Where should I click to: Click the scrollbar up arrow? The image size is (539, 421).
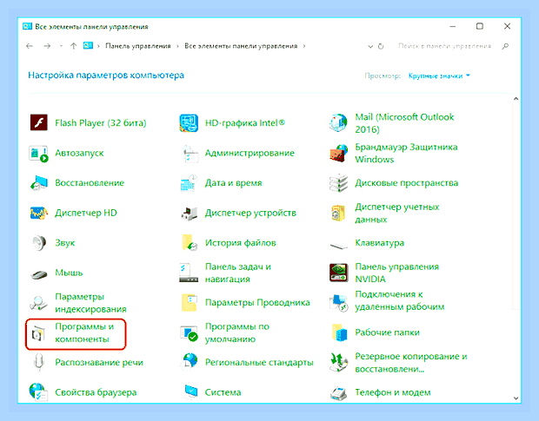(516, 99)
